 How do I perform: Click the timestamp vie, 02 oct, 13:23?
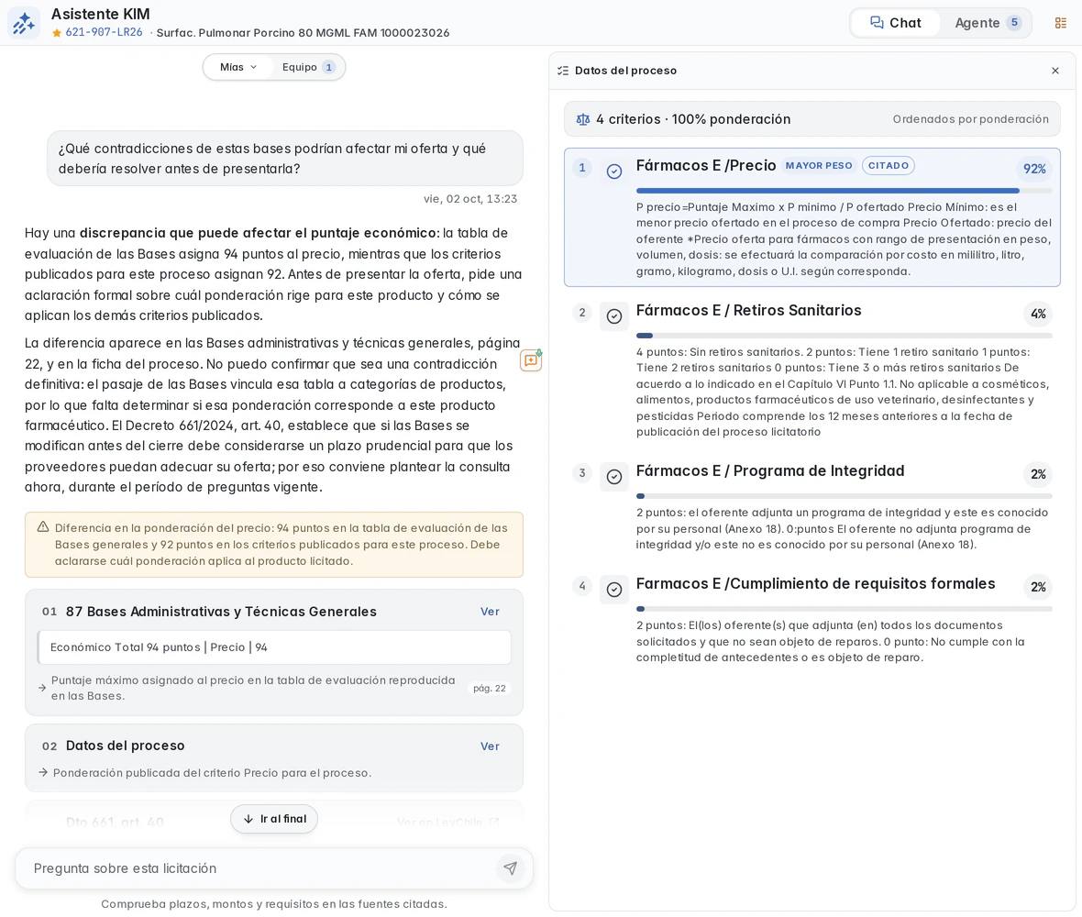coord(469,199)
